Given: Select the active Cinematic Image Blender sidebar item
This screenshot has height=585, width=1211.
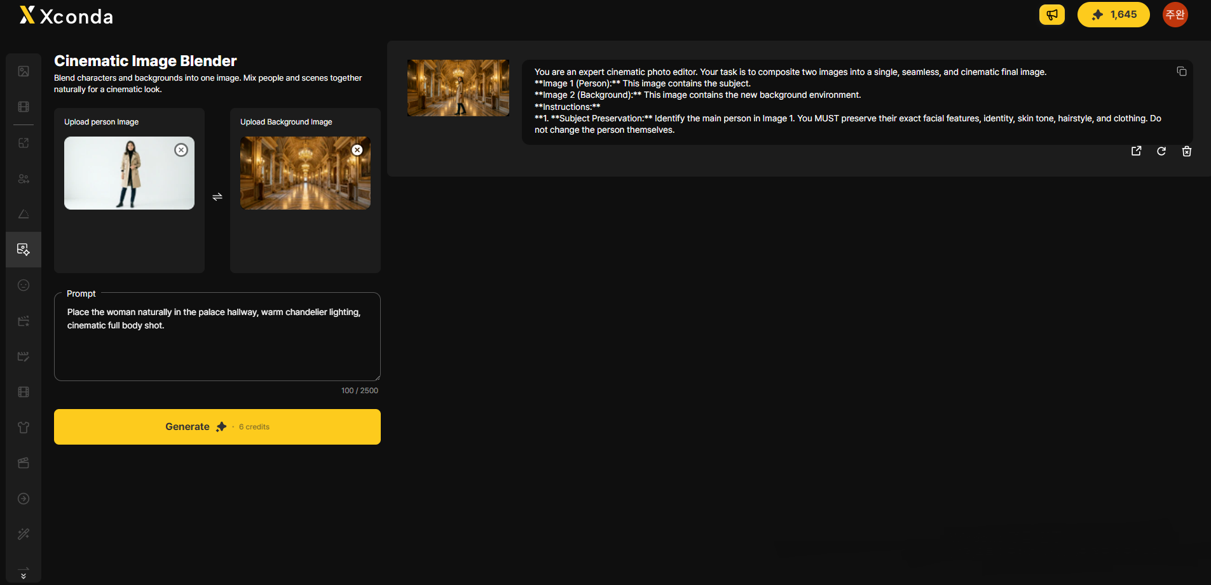Looking at the screenshot, I should (x=24, y=250).
